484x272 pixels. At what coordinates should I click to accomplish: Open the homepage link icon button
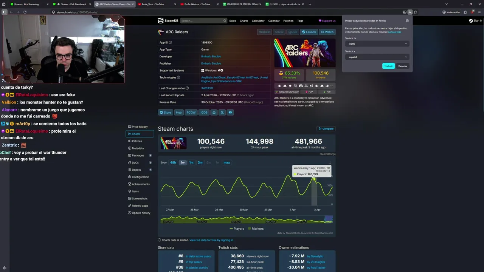214,112
